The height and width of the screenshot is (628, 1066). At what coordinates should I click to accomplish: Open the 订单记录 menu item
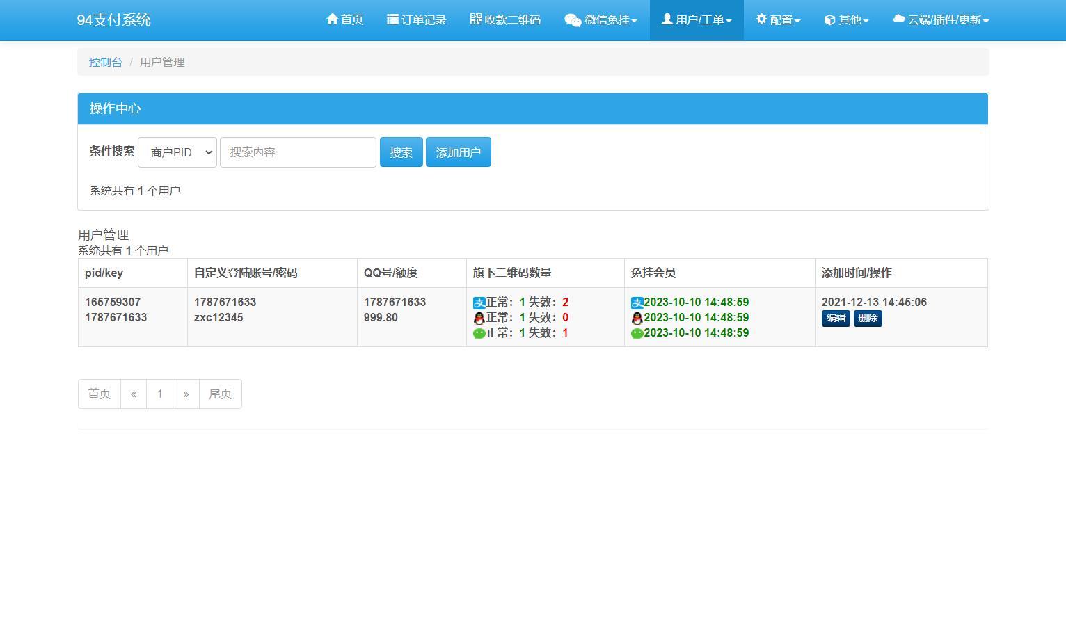point(416,19)
